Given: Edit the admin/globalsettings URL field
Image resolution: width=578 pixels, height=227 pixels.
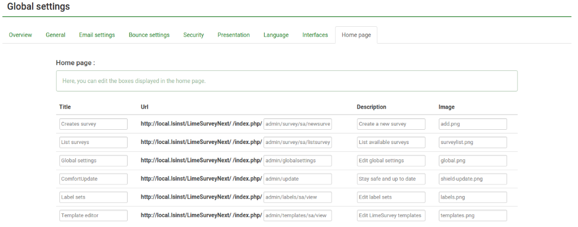Looking at the screenshot, I should 297,160.
